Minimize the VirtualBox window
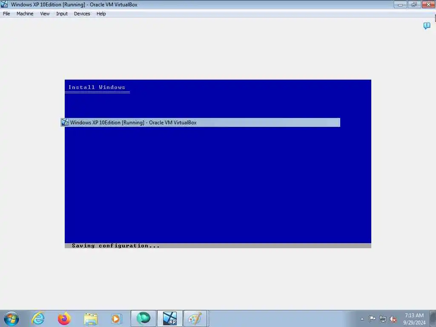Viewport: 436px width, 327px height. coord(400,4)
